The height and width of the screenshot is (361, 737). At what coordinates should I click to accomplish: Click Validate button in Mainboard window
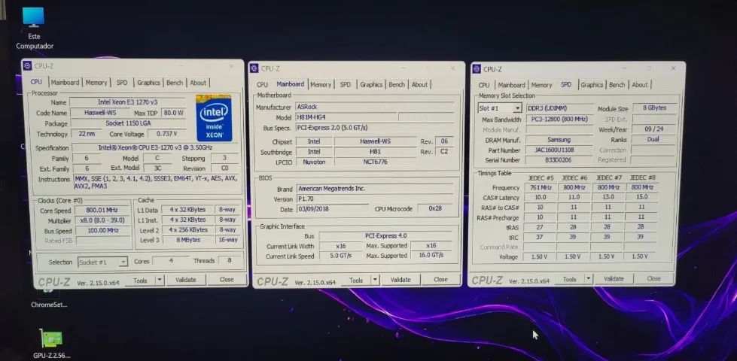point(400,280)
